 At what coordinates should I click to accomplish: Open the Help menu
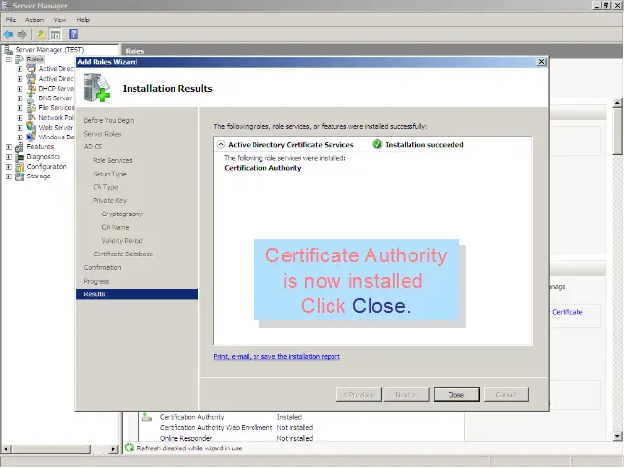coord(83,19)
